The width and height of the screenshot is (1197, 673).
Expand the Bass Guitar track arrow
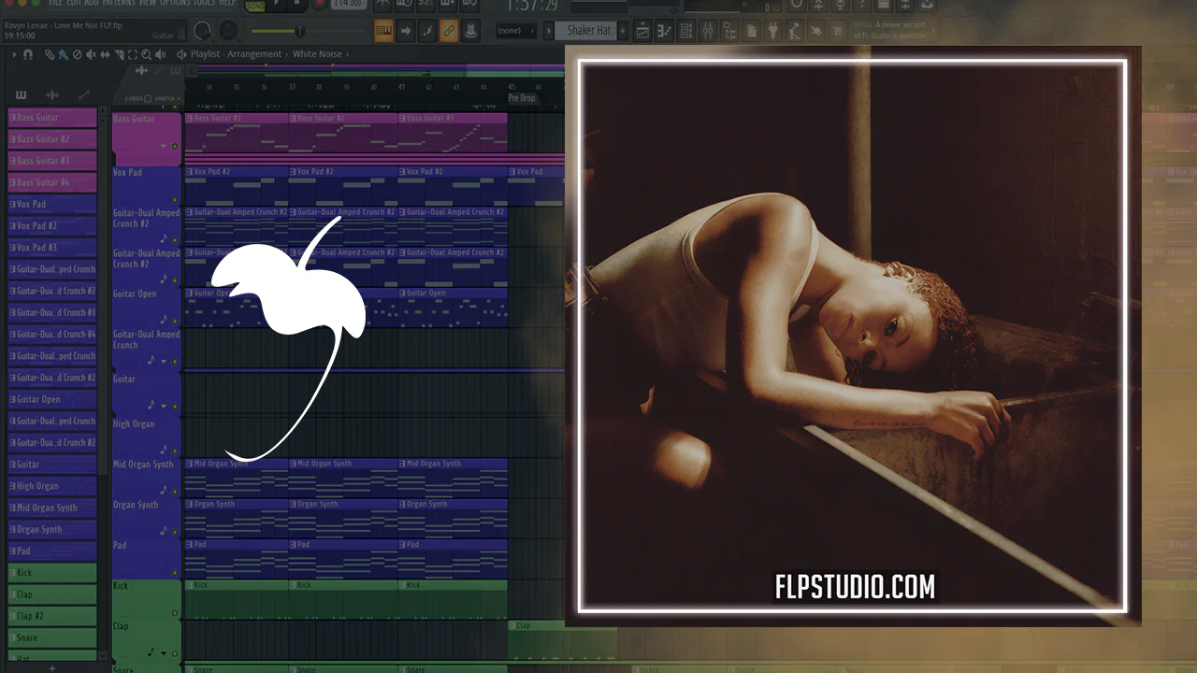[x=164, y=147]
